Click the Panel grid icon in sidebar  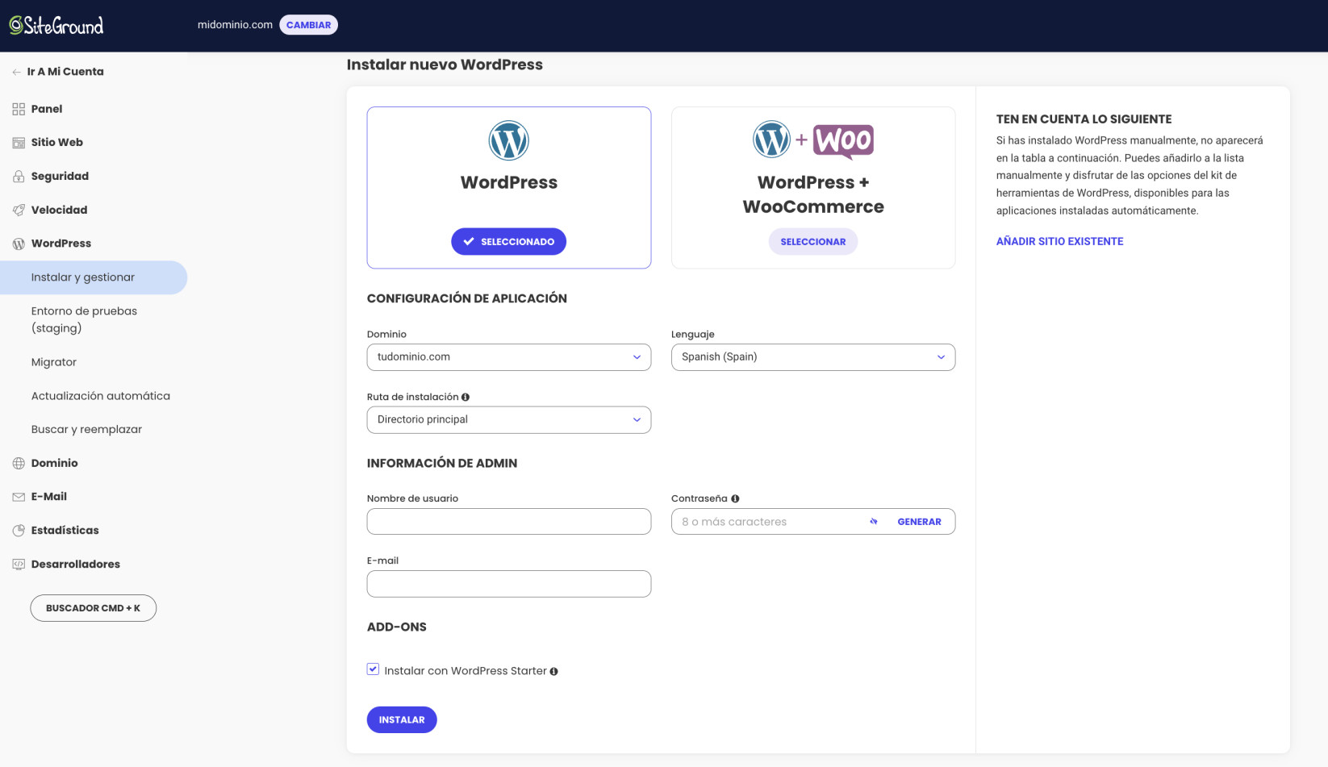coord(19,109)
